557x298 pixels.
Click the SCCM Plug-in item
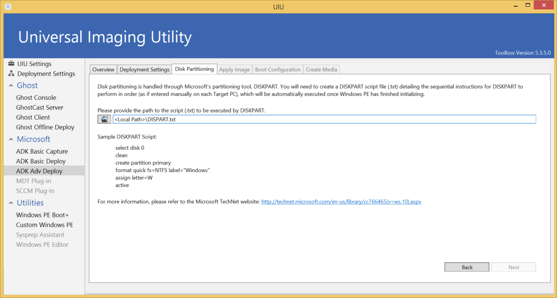[x=35, y=191]
